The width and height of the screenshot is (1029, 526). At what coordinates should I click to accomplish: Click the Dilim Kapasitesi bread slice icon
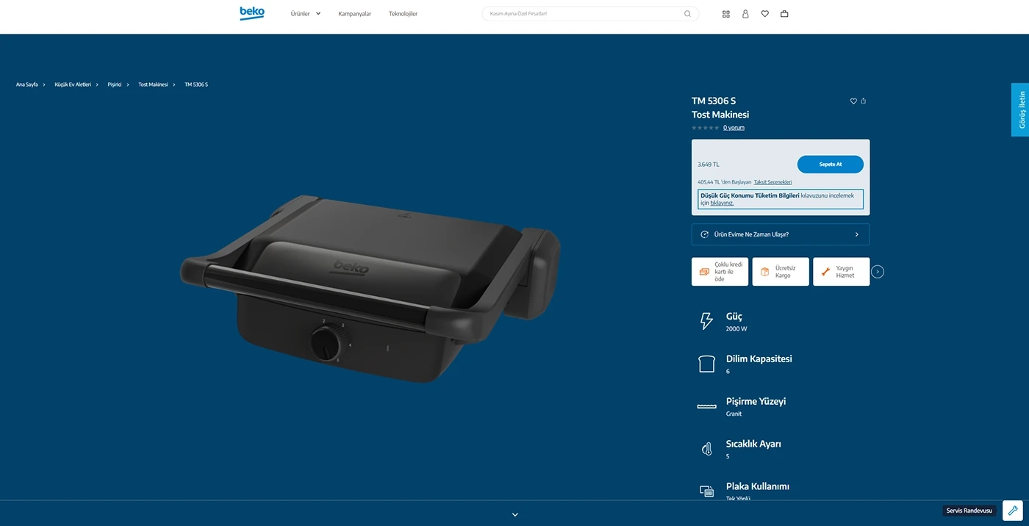pos(706,364)
